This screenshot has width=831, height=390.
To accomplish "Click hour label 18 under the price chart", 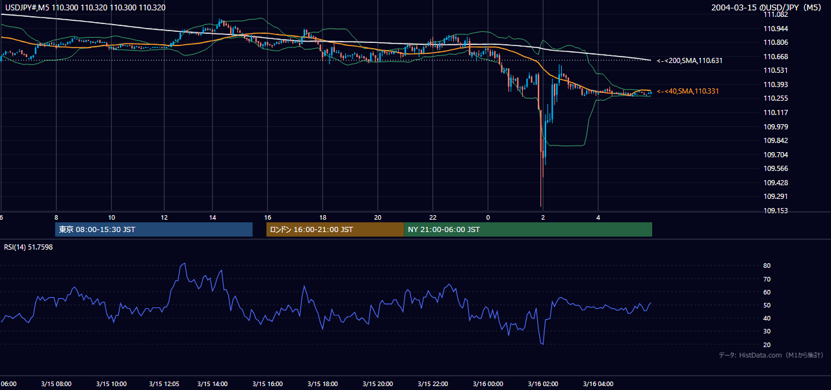I will (x=323, y=217).
